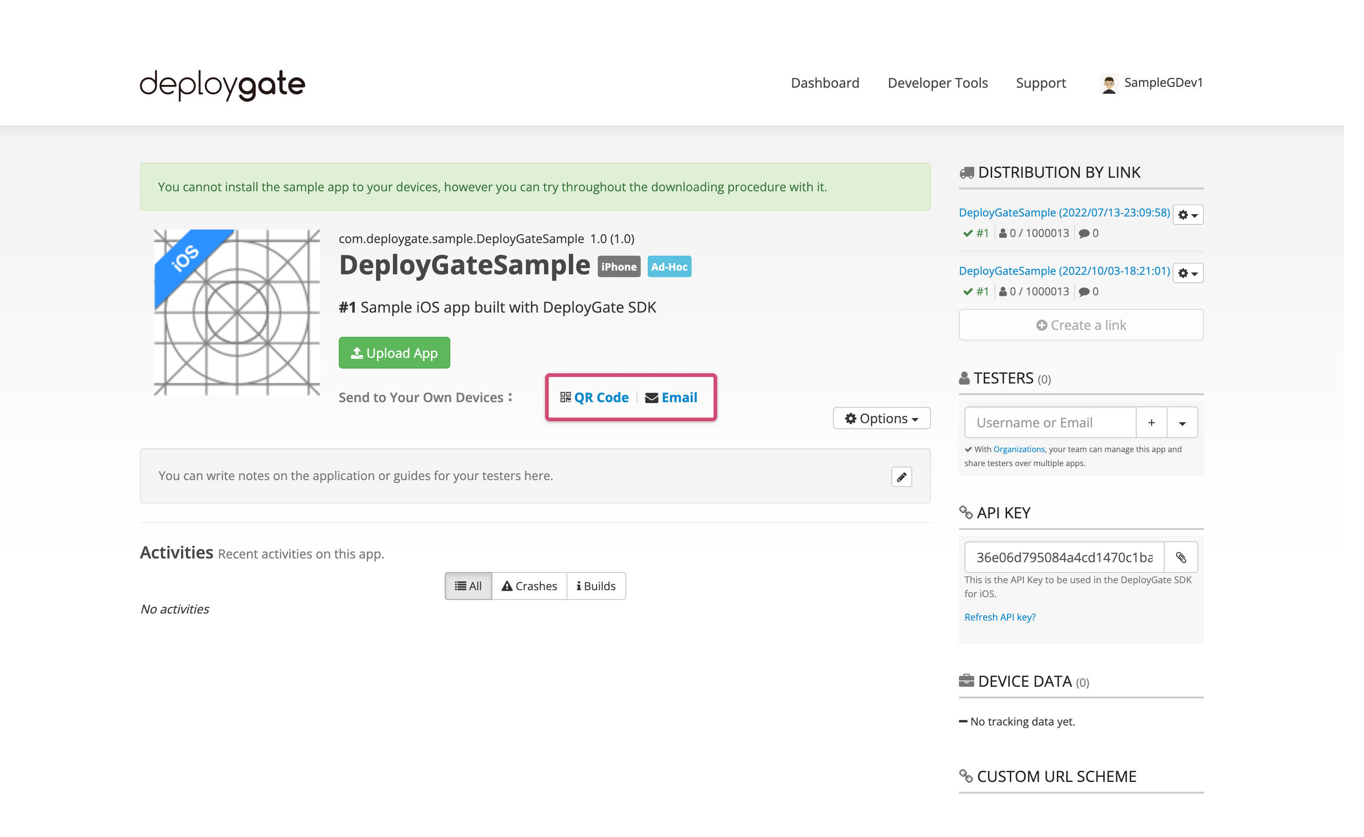The width and height of the screenshot is (1364, 837).
Task: Open the Developer Tools menu
Action: click(x=937, y=83)
